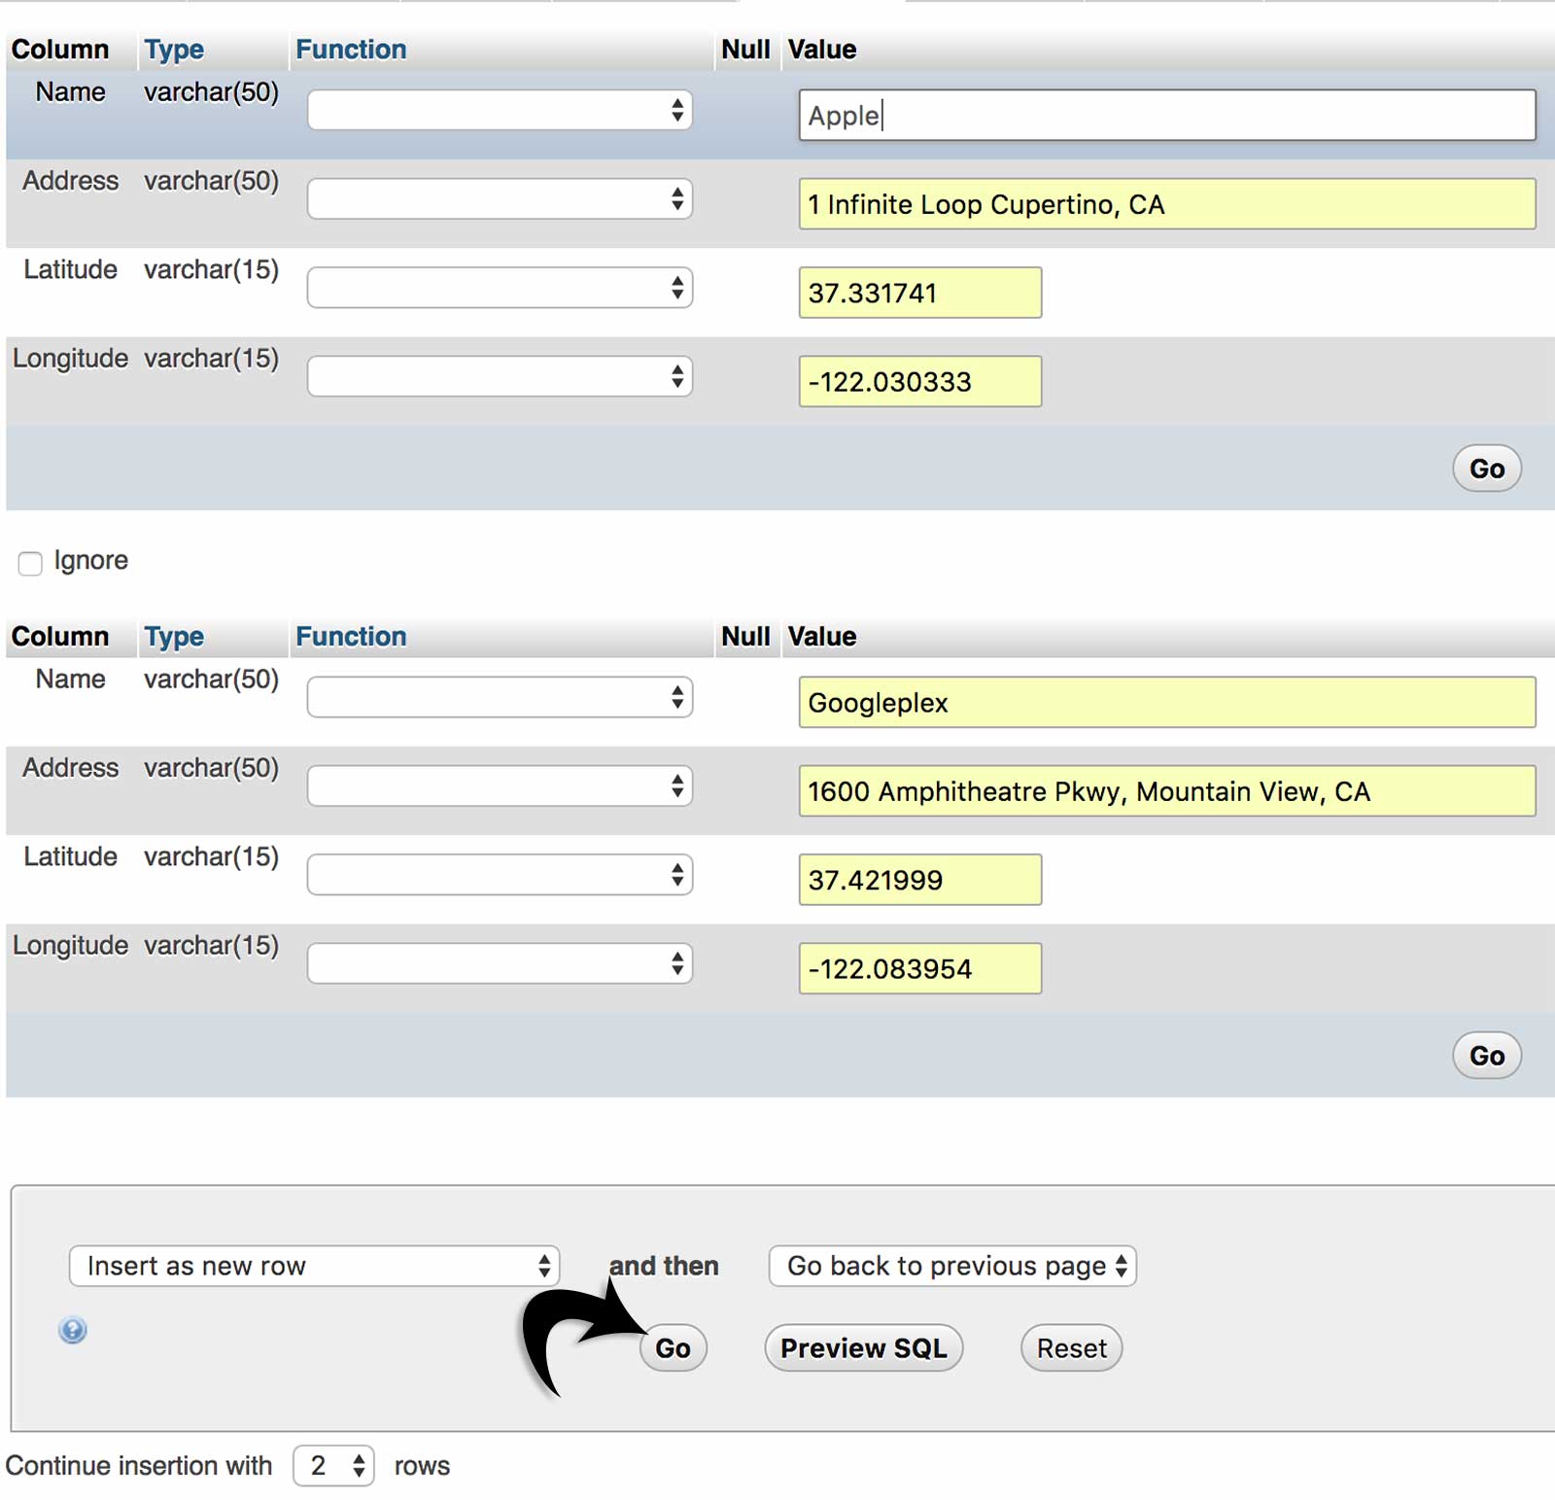Image resolution: width=1555 pixels, height=1500 pixels.
Task: Open Function dropdown for Googleplex Name row
Action: 500,697
